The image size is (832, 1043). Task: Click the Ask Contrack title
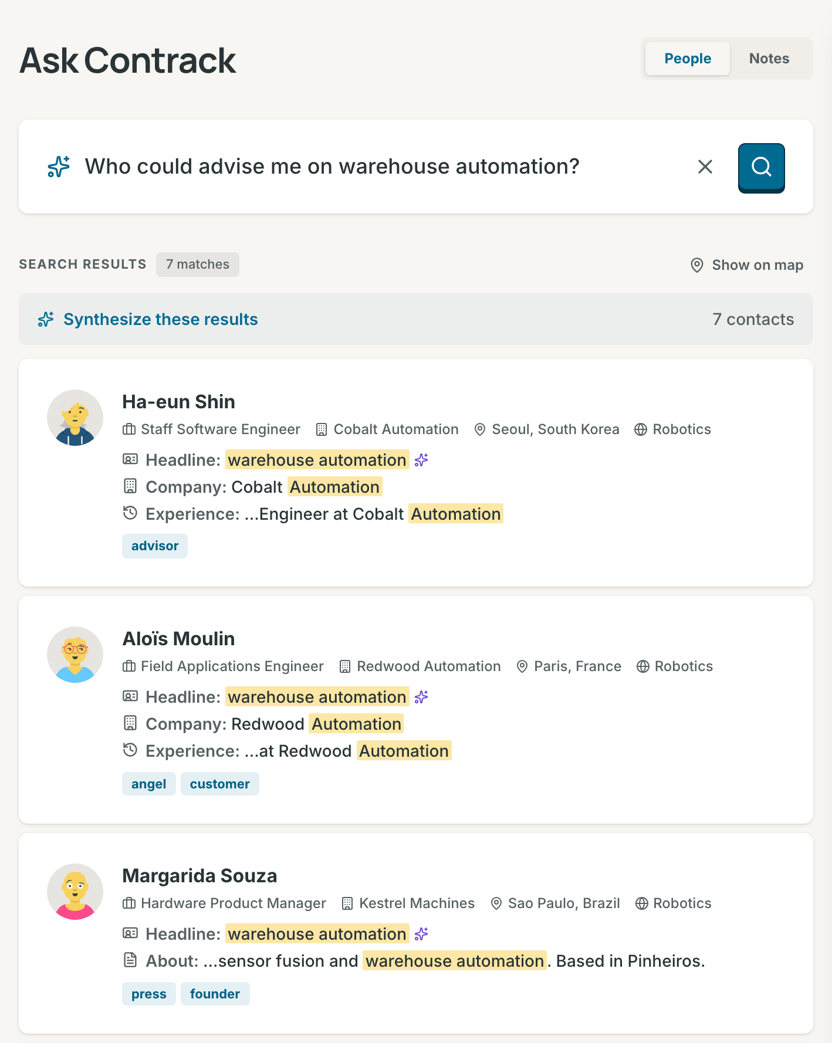(128, 60)
